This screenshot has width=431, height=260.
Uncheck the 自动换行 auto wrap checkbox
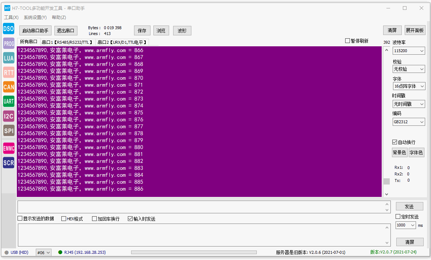pyautogui.click(x=394, y=142)
